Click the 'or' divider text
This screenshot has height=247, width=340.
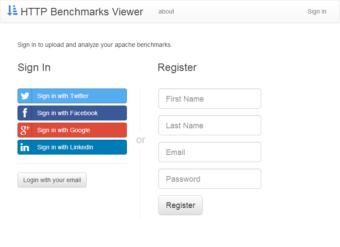tap(140, 140)
